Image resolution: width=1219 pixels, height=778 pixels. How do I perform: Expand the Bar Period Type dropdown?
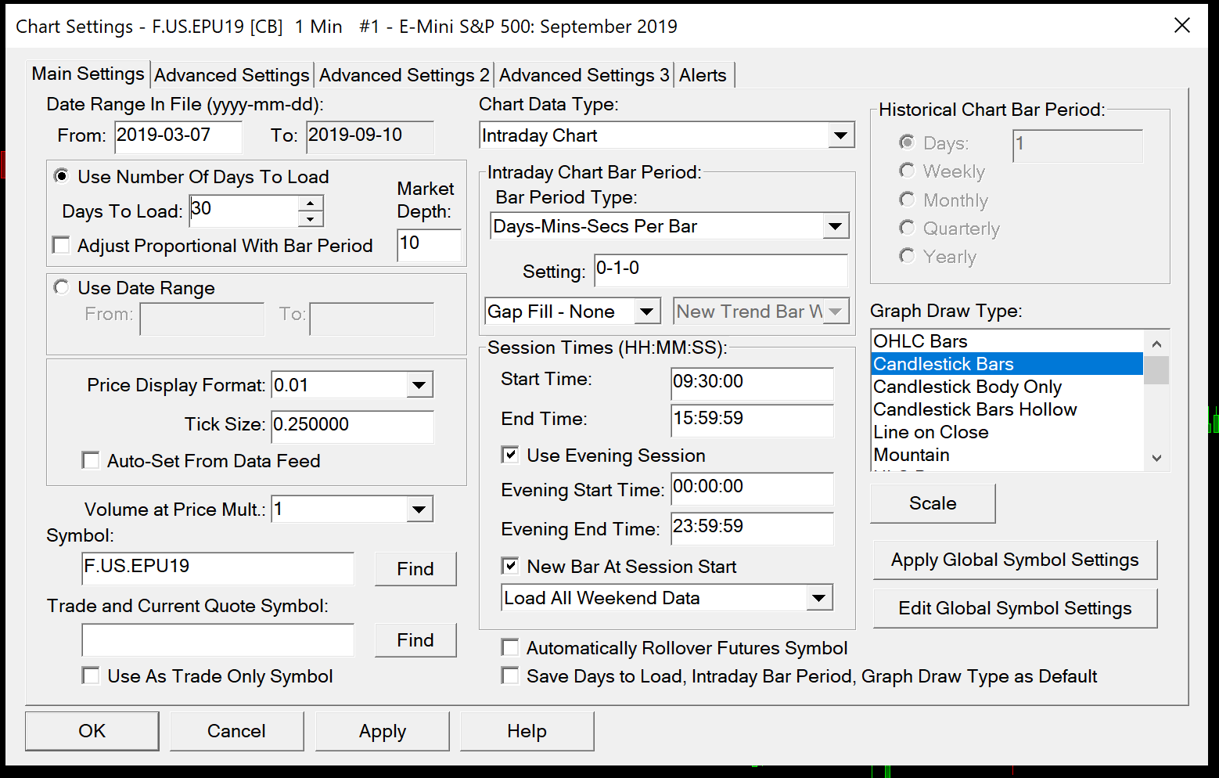point(836,226)
